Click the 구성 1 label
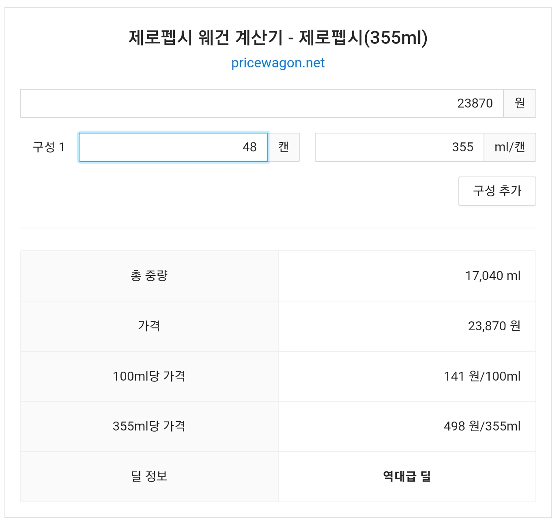Viewport: 559px width, 523px height. coord(49,147)
